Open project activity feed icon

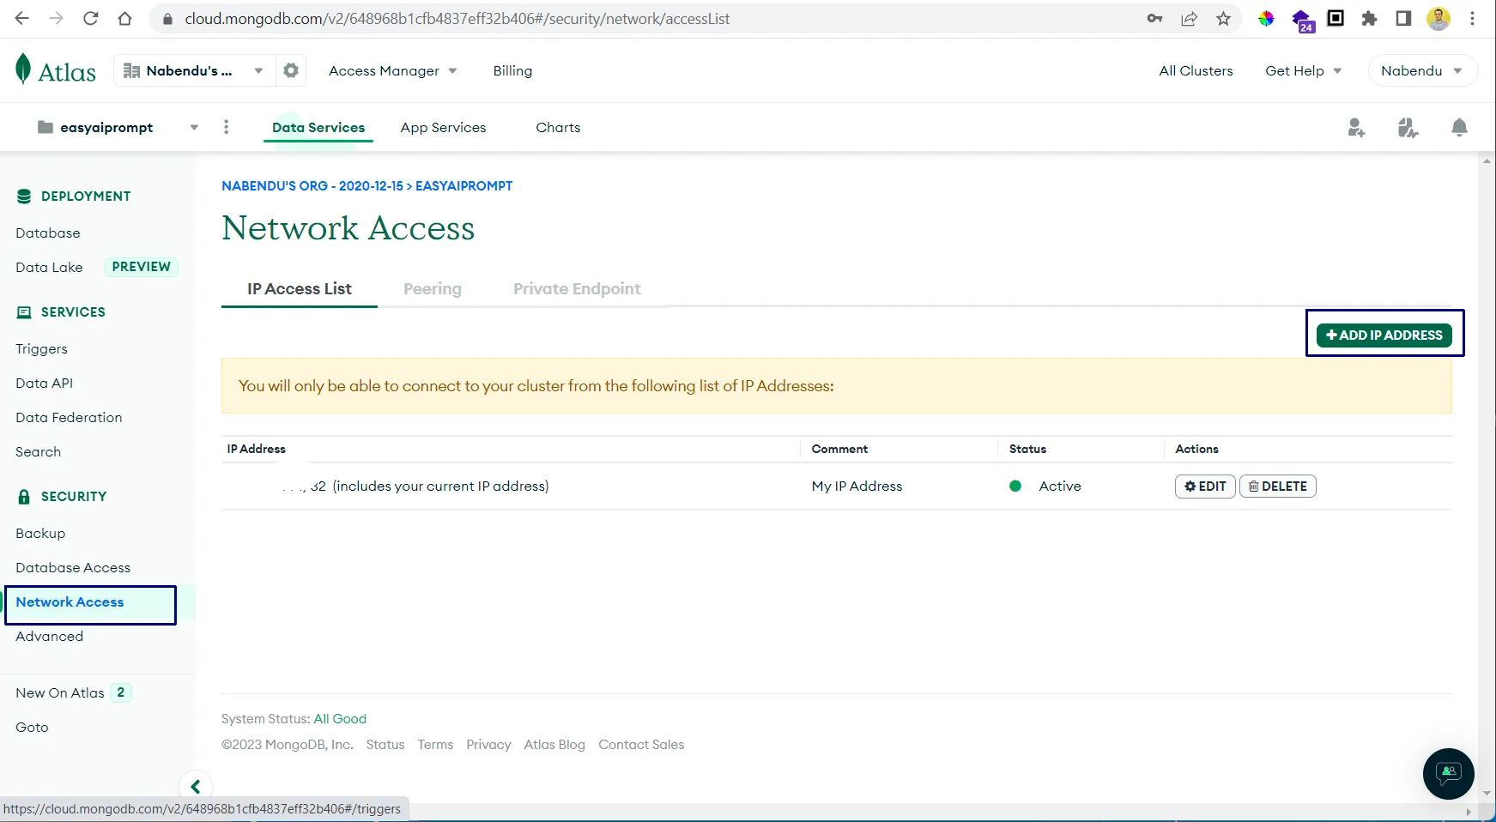pyautogui.click(x=1408, y=128)
